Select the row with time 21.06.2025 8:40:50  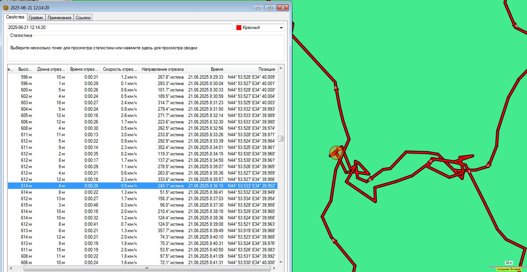pyautogui.click(x=142, y=250)
